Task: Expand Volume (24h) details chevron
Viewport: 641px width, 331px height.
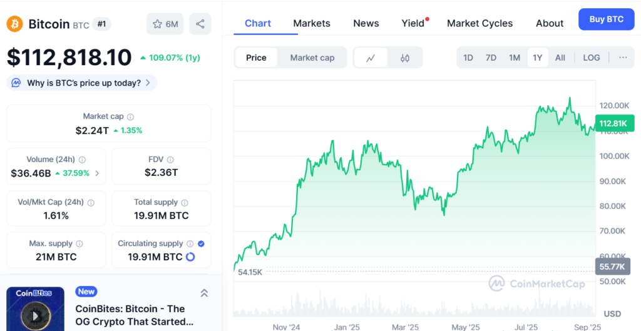Action: (97, 173)
